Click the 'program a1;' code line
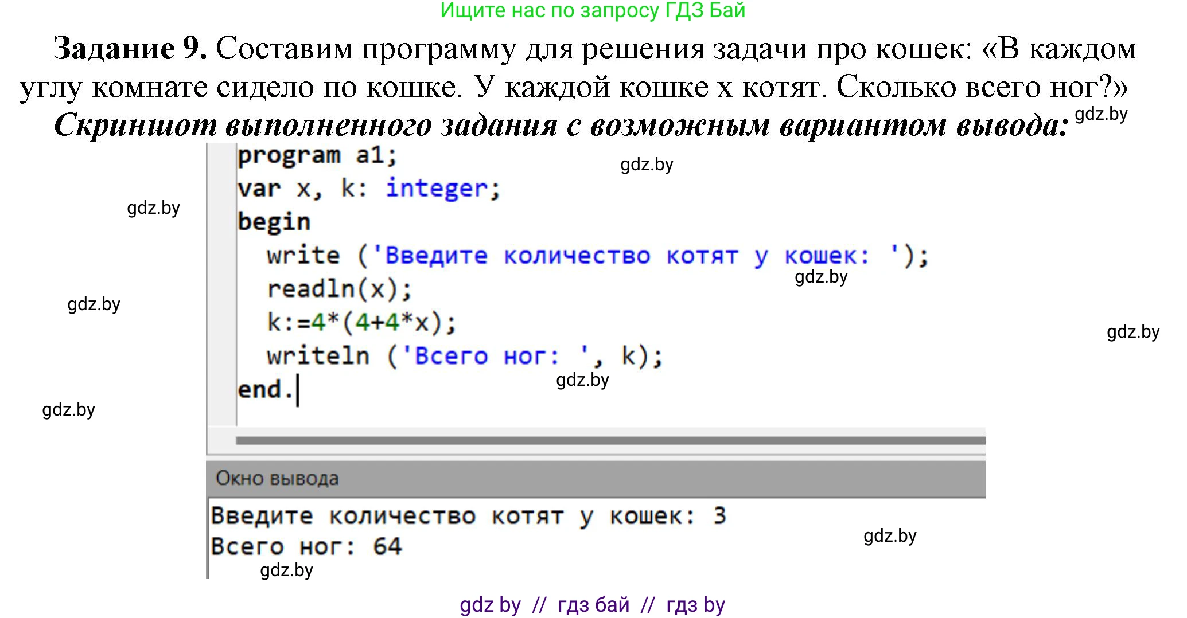1187x618 pixels. [x=317, y=155]
